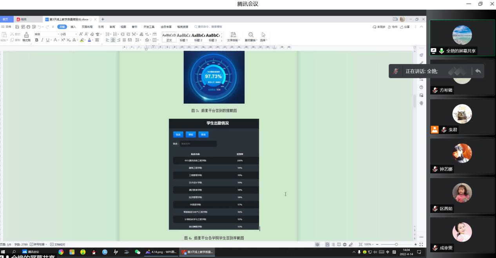The image size is (496, 258).
Task: Click the reply arrow in the speaking notification
Action: coord(478,71)
